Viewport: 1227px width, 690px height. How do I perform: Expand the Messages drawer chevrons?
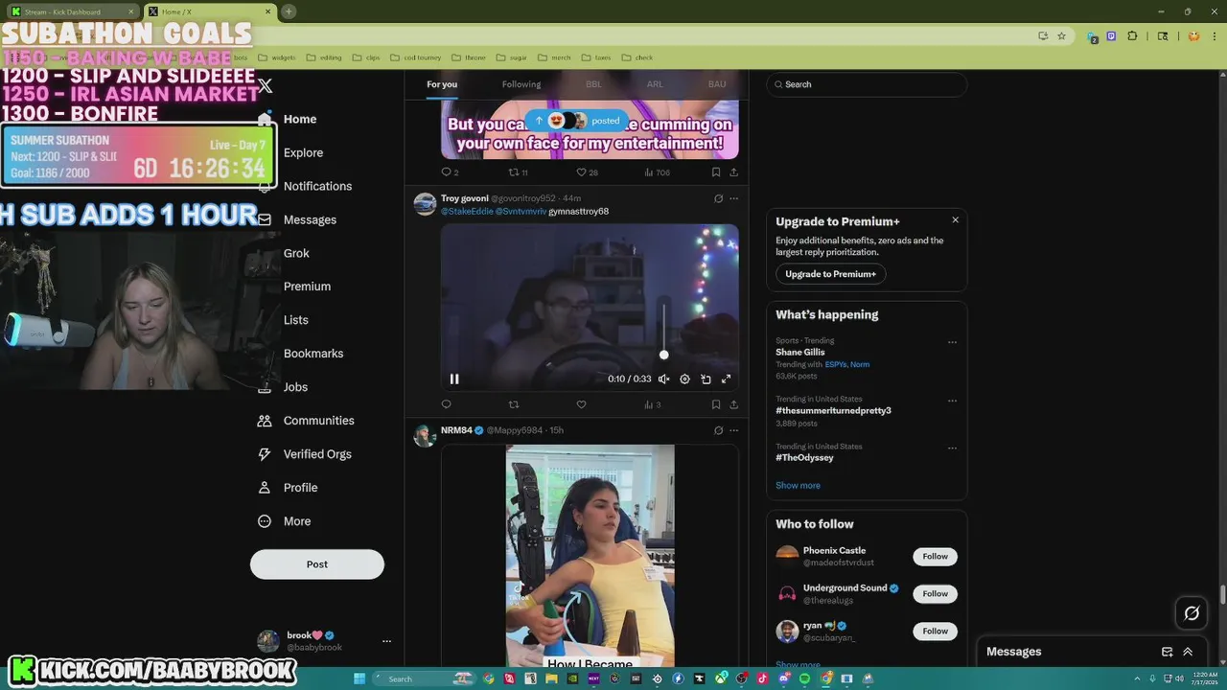(x=1188, y=652)
